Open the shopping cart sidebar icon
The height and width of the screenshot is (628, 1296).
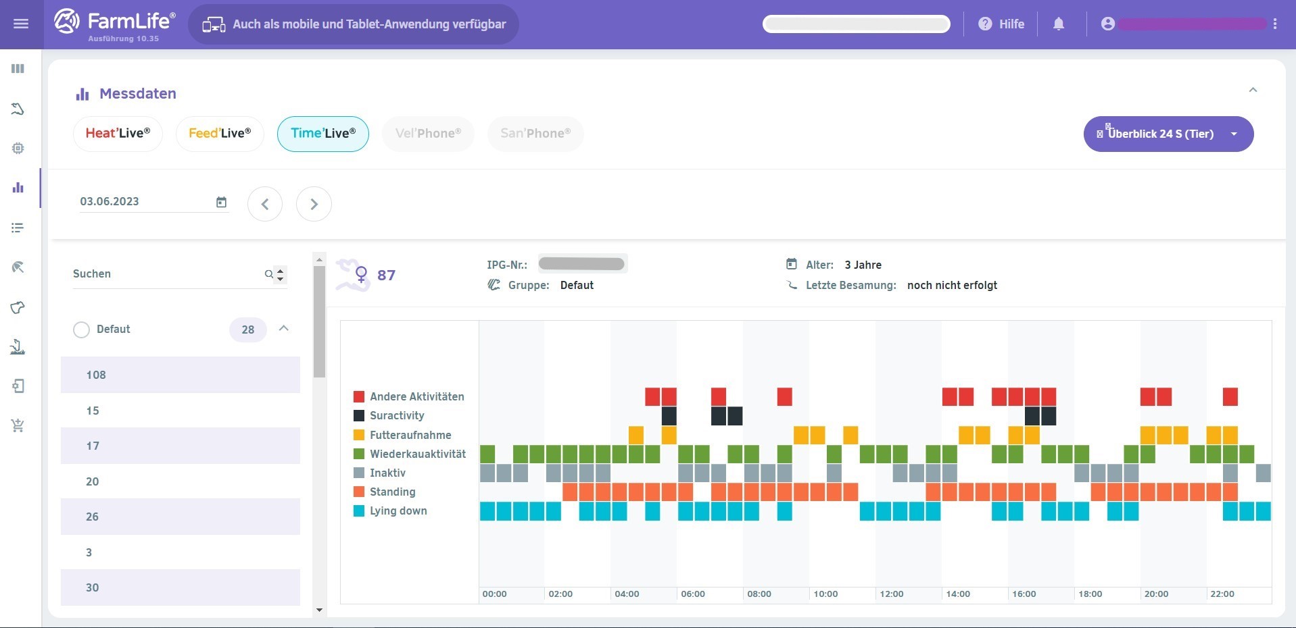pos(18,425)
